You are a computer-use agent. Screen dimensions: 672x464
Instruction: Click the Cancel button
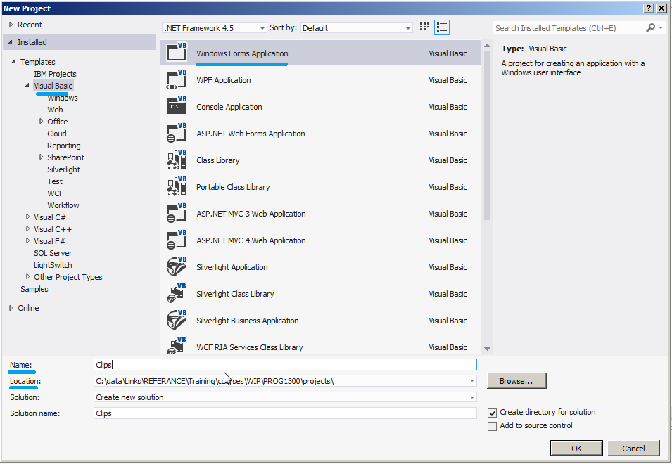pyautogui.click(x=633, y=448)
